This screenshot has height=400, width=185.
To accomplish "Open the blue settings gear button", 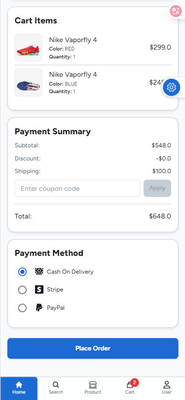I will pos(171,87).
